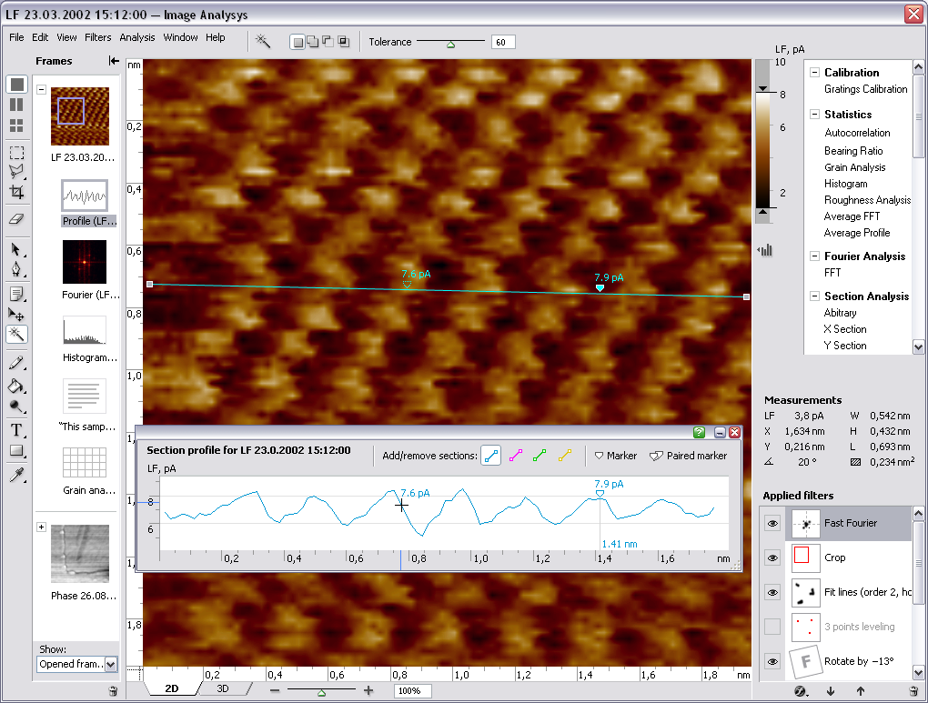Hide the Crop filter with eye icon
The height and width of the screenshot is (703, 928).
coord(772,558)
